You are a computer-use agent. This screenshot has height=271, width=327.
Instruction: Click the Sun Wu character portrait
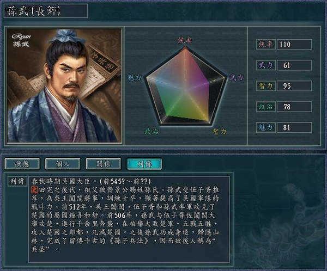64,85
